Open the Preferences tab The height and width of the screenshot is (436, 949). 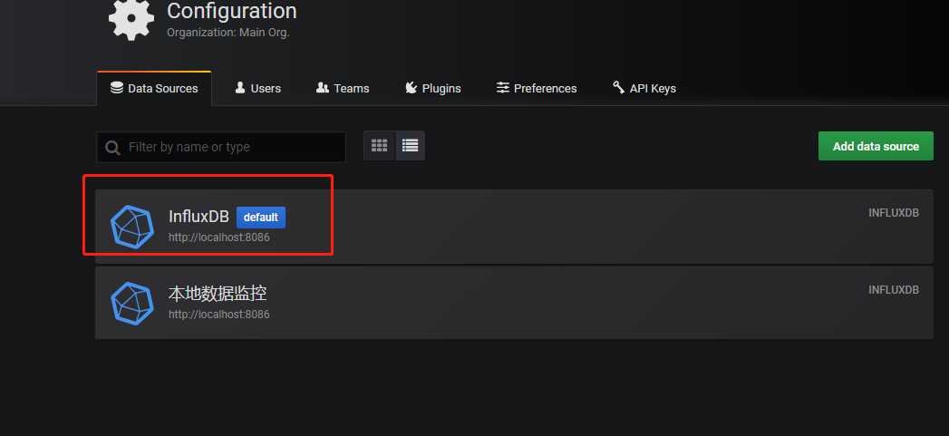pyautogui.click(x=537, y=89)
